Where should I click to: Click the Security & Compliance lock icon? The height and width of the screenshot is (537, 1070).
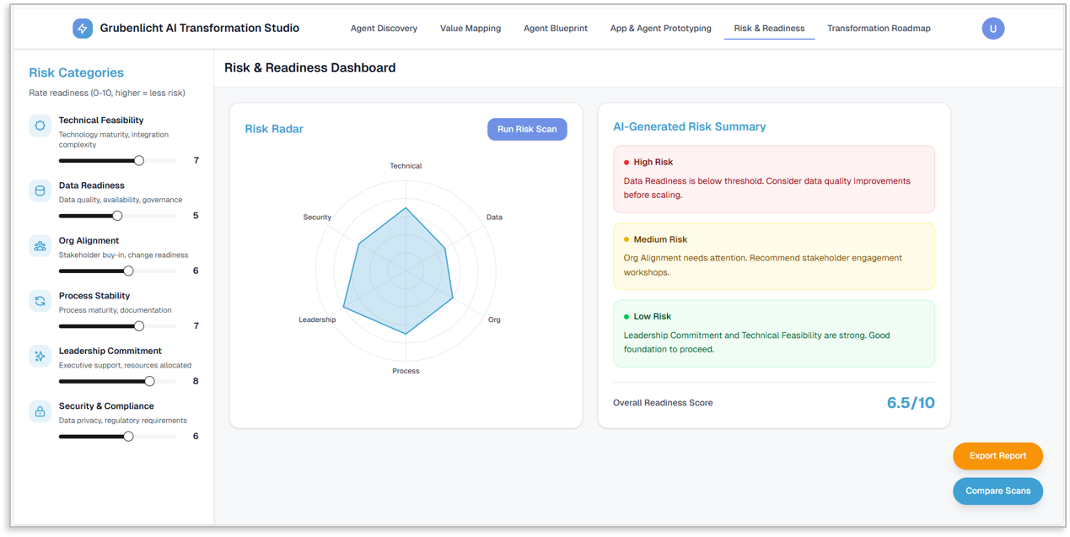point(40,411)
